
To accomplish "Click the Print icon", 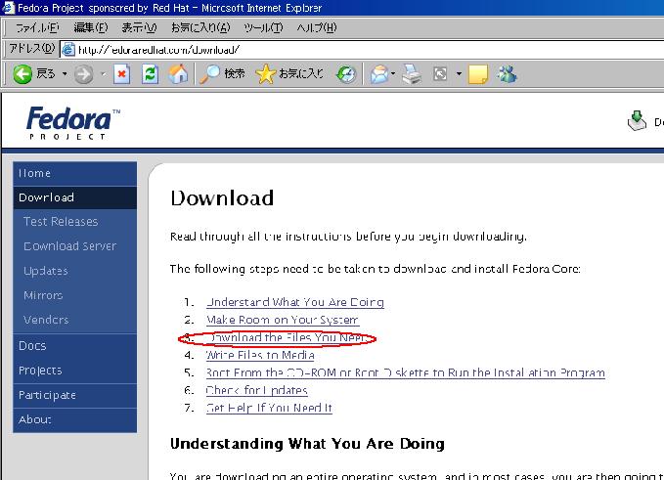I will pyautogui.click(x=411, y=74).
